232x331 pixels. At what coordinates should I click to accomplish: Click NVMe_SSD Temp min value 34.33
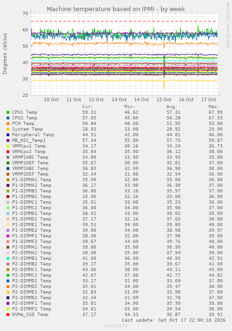131,315
